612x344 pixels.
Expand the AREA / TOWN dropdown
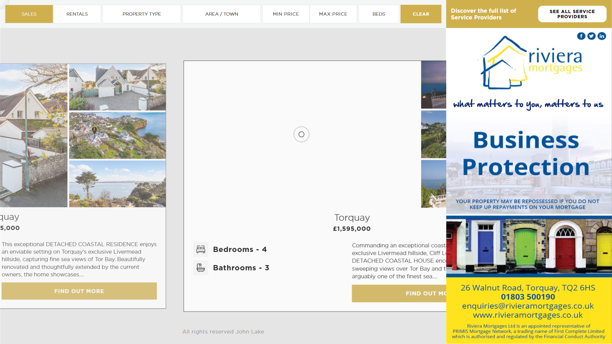[222, 14]
